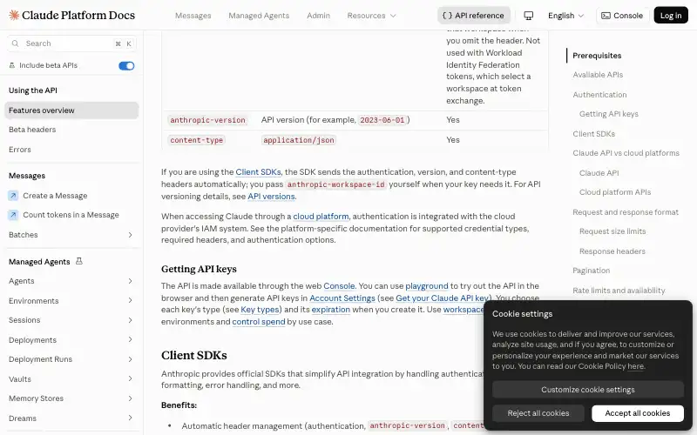Open Errors page in the sidebar

[x=19, y=150]
